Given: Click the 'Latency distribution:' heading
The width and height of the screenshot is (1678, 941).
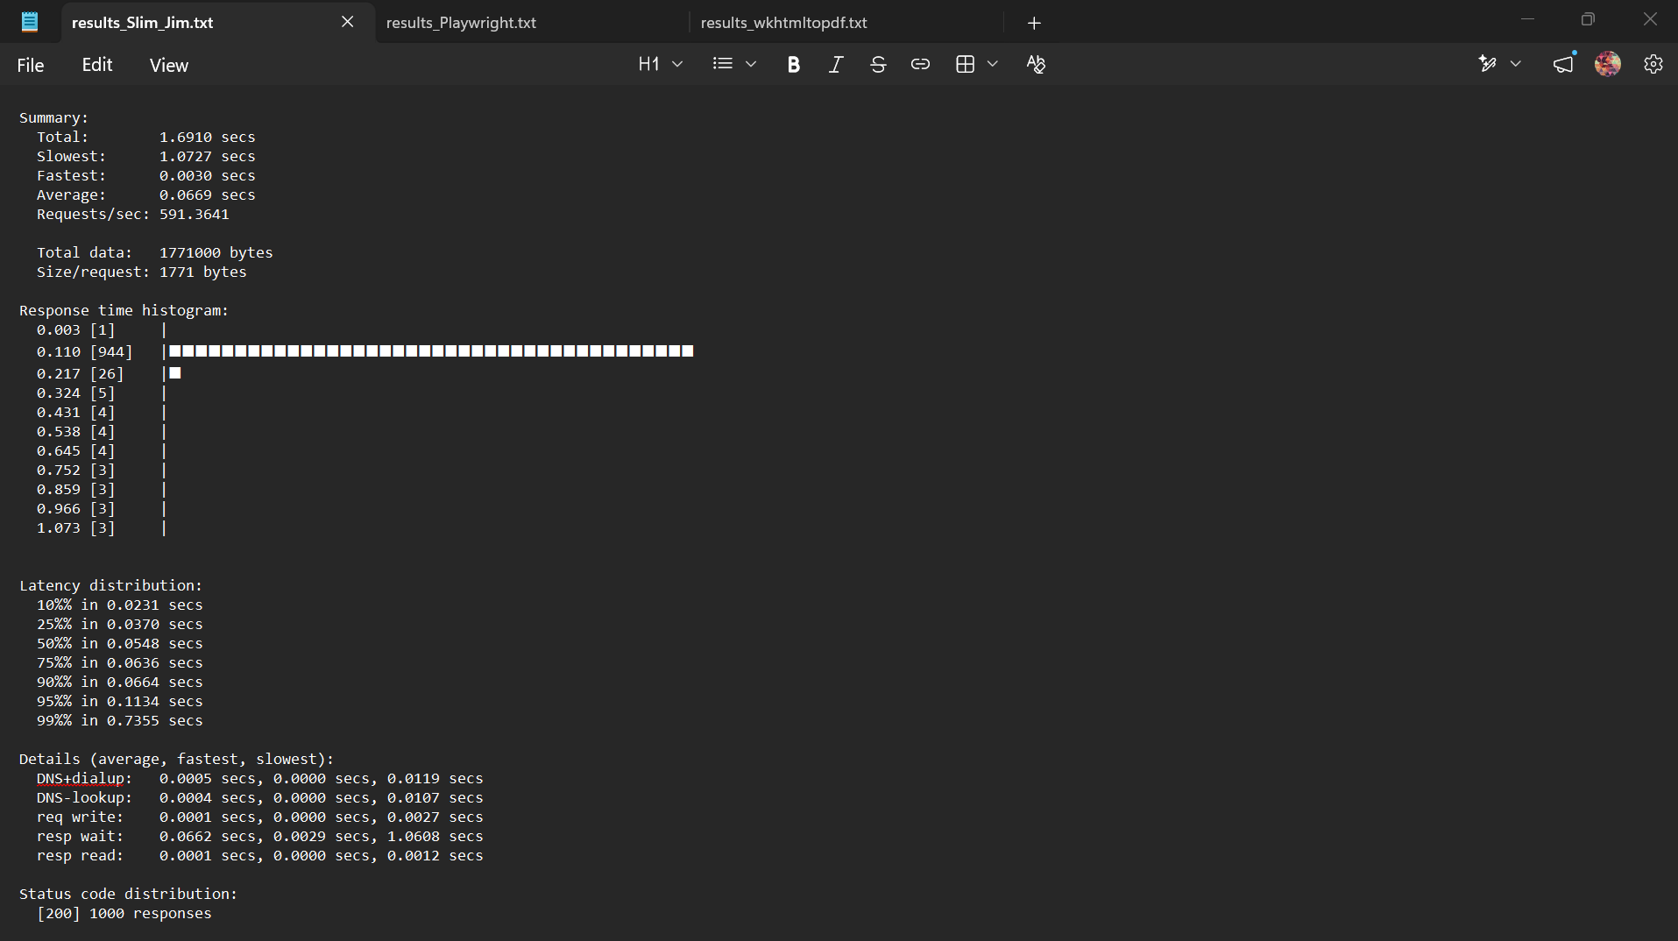Looking at the screenshot, I should tap(110, 585).
